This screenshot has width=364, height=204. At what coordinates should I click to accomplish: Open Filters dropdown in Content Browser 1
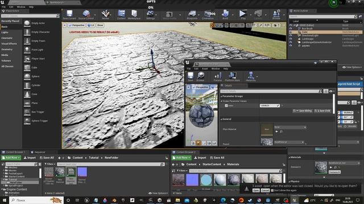49,164
